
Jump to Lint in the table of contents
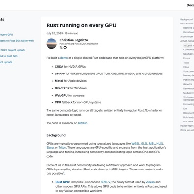click(x=185, y=109)
